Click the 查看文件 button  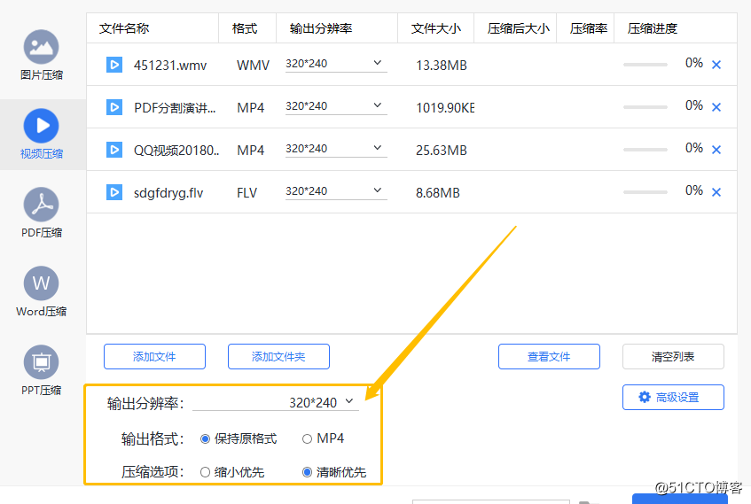(549, 357)
